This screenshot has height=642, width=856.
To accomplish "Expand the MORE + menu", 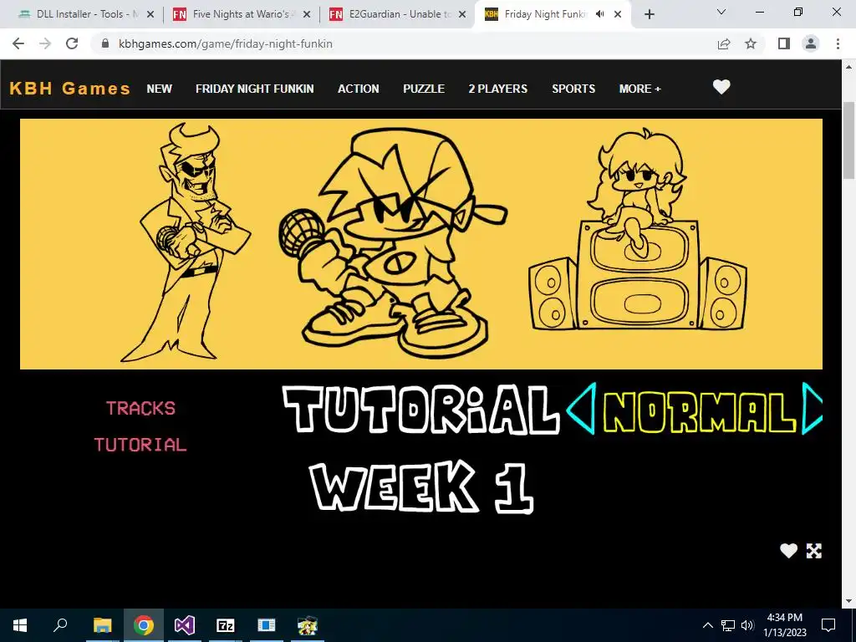I will point(639,89).
